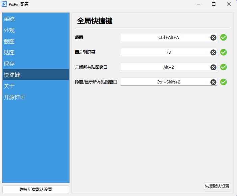Screen dimensions: 237x196
Task: Clear the 截图 shortcut with the X icon
Action: tap(213, 38)
